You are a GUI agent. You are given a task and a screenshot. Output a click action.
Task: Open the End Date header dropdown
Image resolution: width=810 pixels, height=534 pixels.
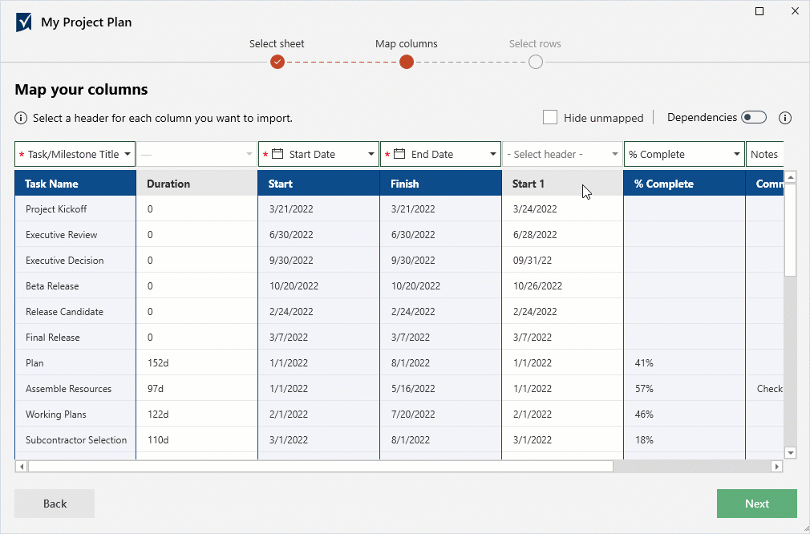pos(440,154)
